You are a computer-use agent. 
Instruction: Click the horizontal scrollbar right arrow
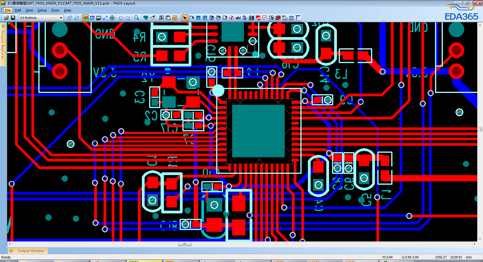(475, 244)
